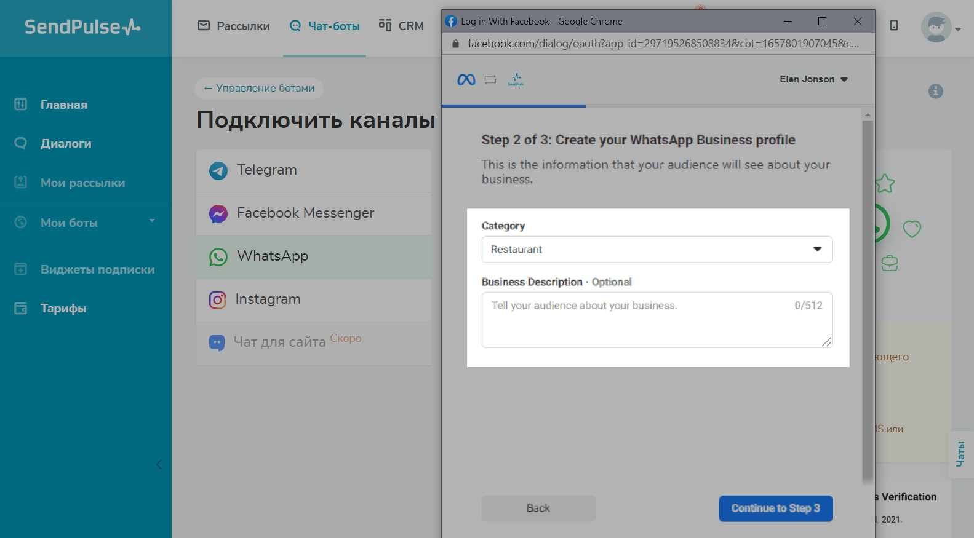This screenshot has height=538, width=974.
Task: Click the Instagram channel icon
Action: (218, 299)
